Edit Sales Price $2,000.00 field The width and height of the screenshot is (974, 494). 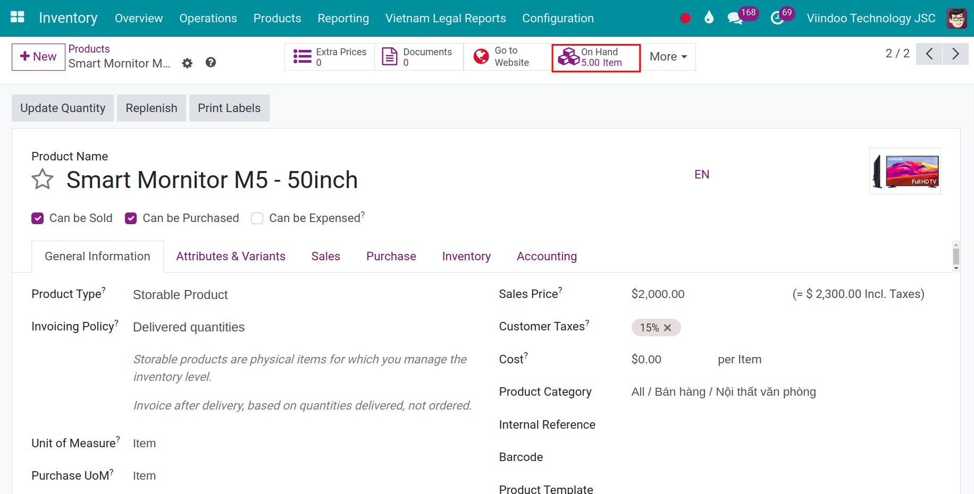[x=658, y=294]
